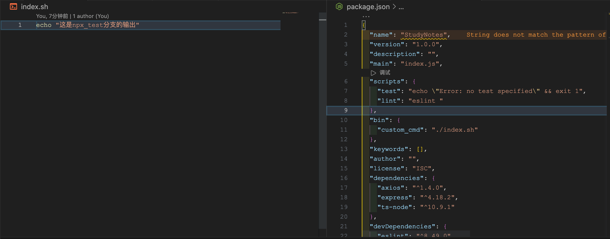Open the index.sh breadcrumb label
This screenshot has width=610, height=239.
click(34, 7)
